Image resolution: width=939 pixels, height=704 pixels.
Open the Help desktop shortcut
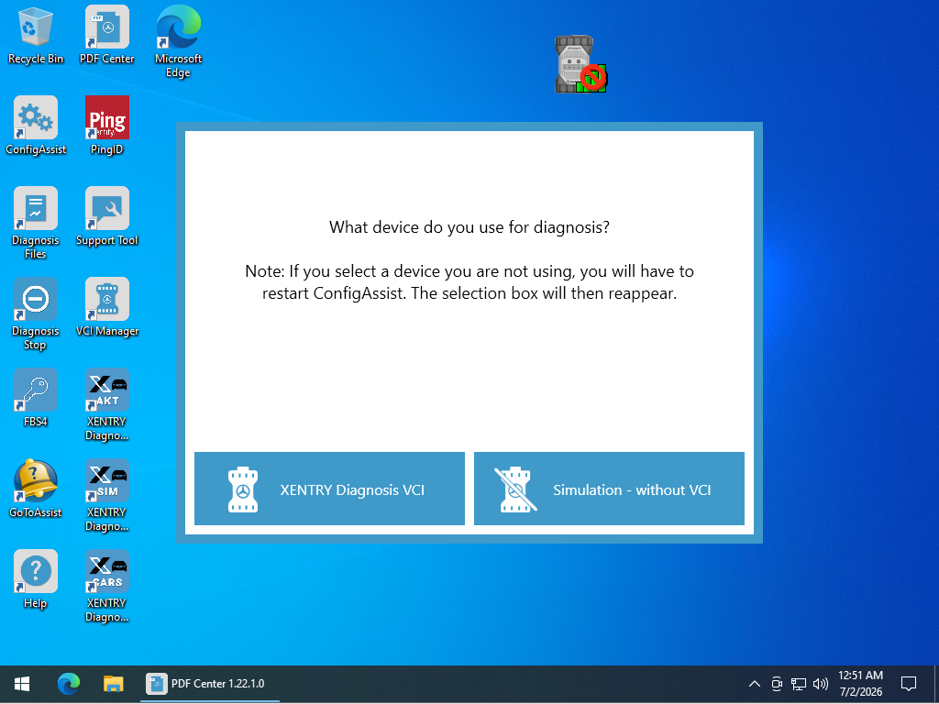tap(36, 579)
